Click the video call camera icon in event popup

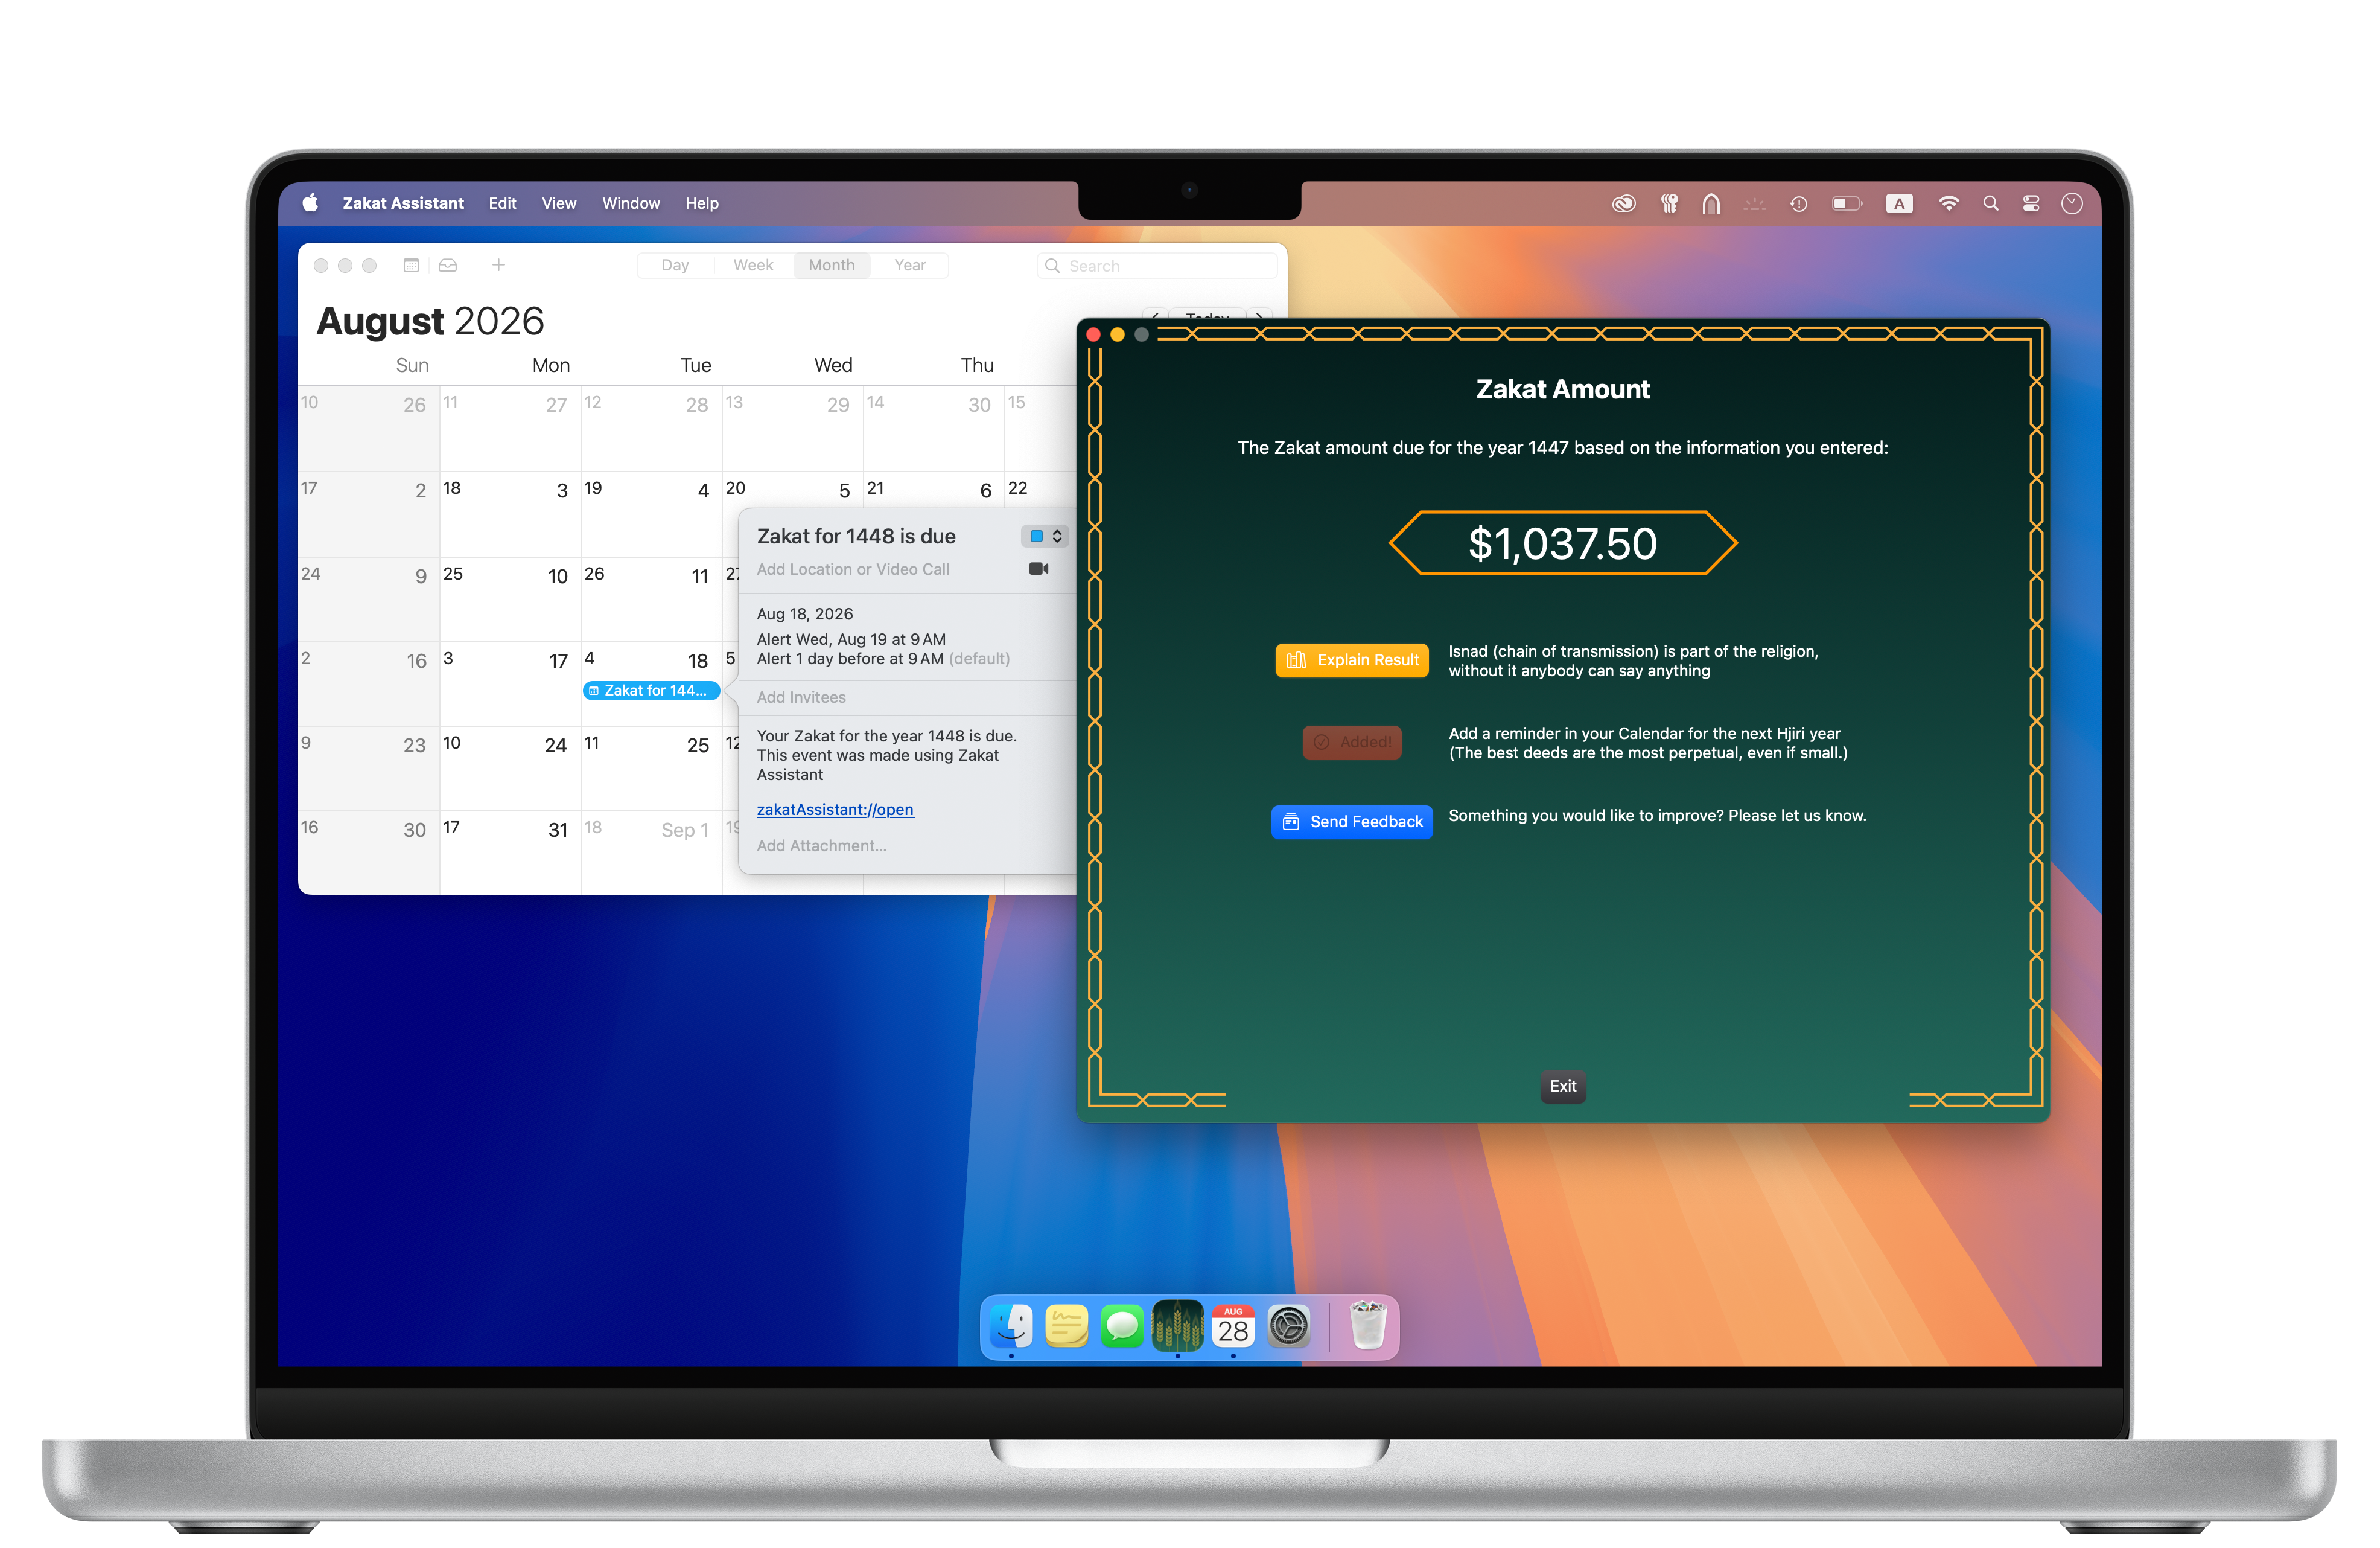[x=1038, y=568]
